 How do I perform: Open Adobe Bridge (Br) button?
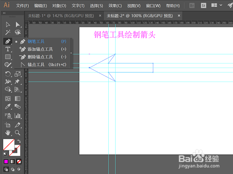192,5
